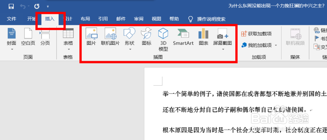The height and width of the screenshot is (140, 327).
Task: Click the bookmark flag icon
Action: [x=317, y=38]
